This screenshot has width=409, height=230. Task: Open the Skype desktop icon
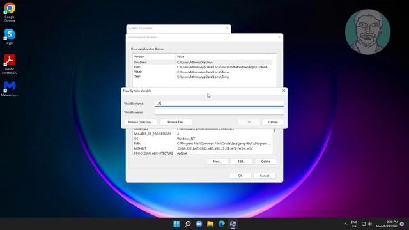tap(10, 36)
